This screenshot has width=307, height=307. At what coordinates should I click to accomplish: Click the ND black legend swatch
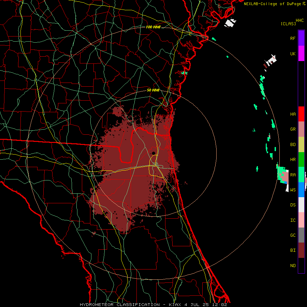click(301, 265)
